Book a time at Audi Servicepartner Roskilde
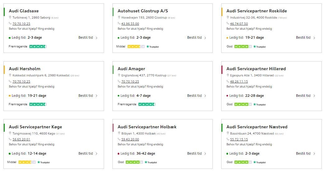Screen dimensions: 324x171 tap(305, 37)
